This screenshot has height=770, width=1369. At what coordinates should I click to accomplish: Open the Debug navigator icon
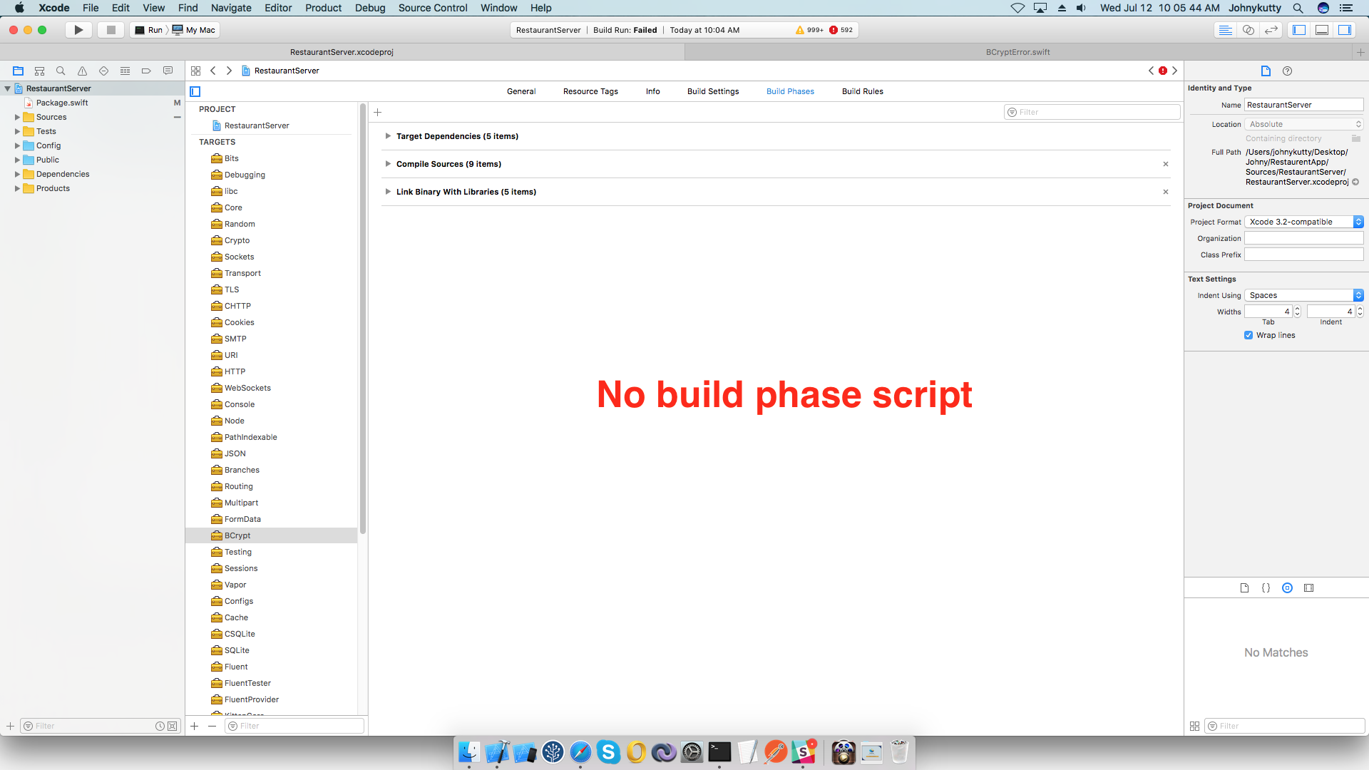click(x=125, y=71)
